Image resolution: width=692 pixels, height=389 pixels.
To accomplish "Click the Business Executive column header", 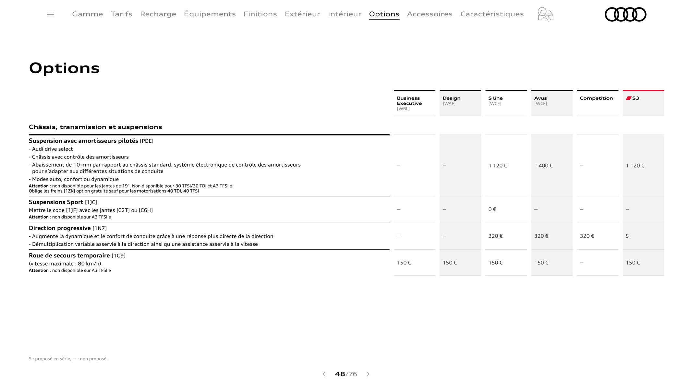I will coord(415,103).
